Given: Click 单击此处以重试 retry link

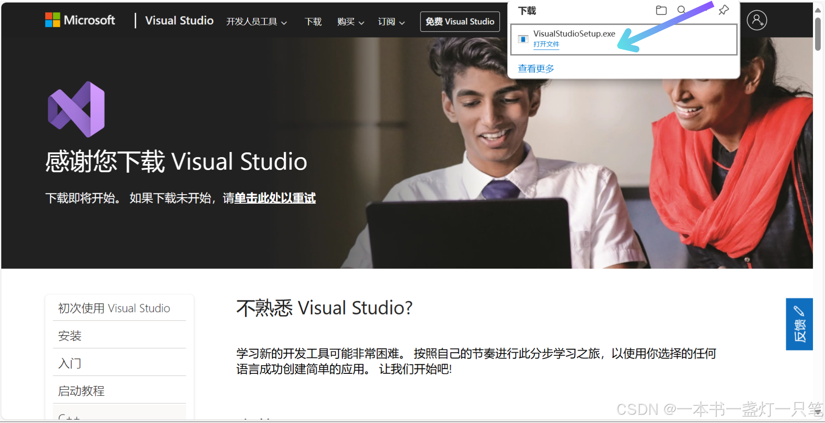Looking at the screenshot, I should [275, 198].
